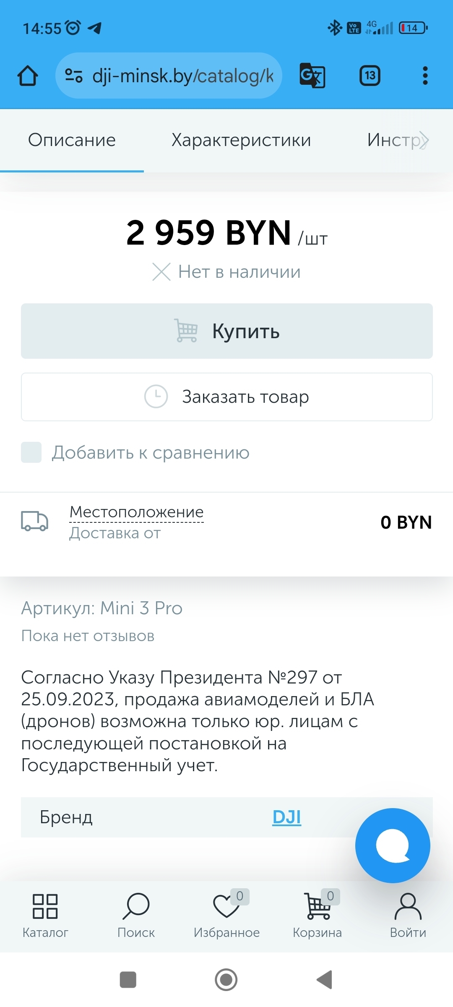Check the Добавить к сравнению checkbox
Screen dimensions: 453x1007
(x=31, y=452)
